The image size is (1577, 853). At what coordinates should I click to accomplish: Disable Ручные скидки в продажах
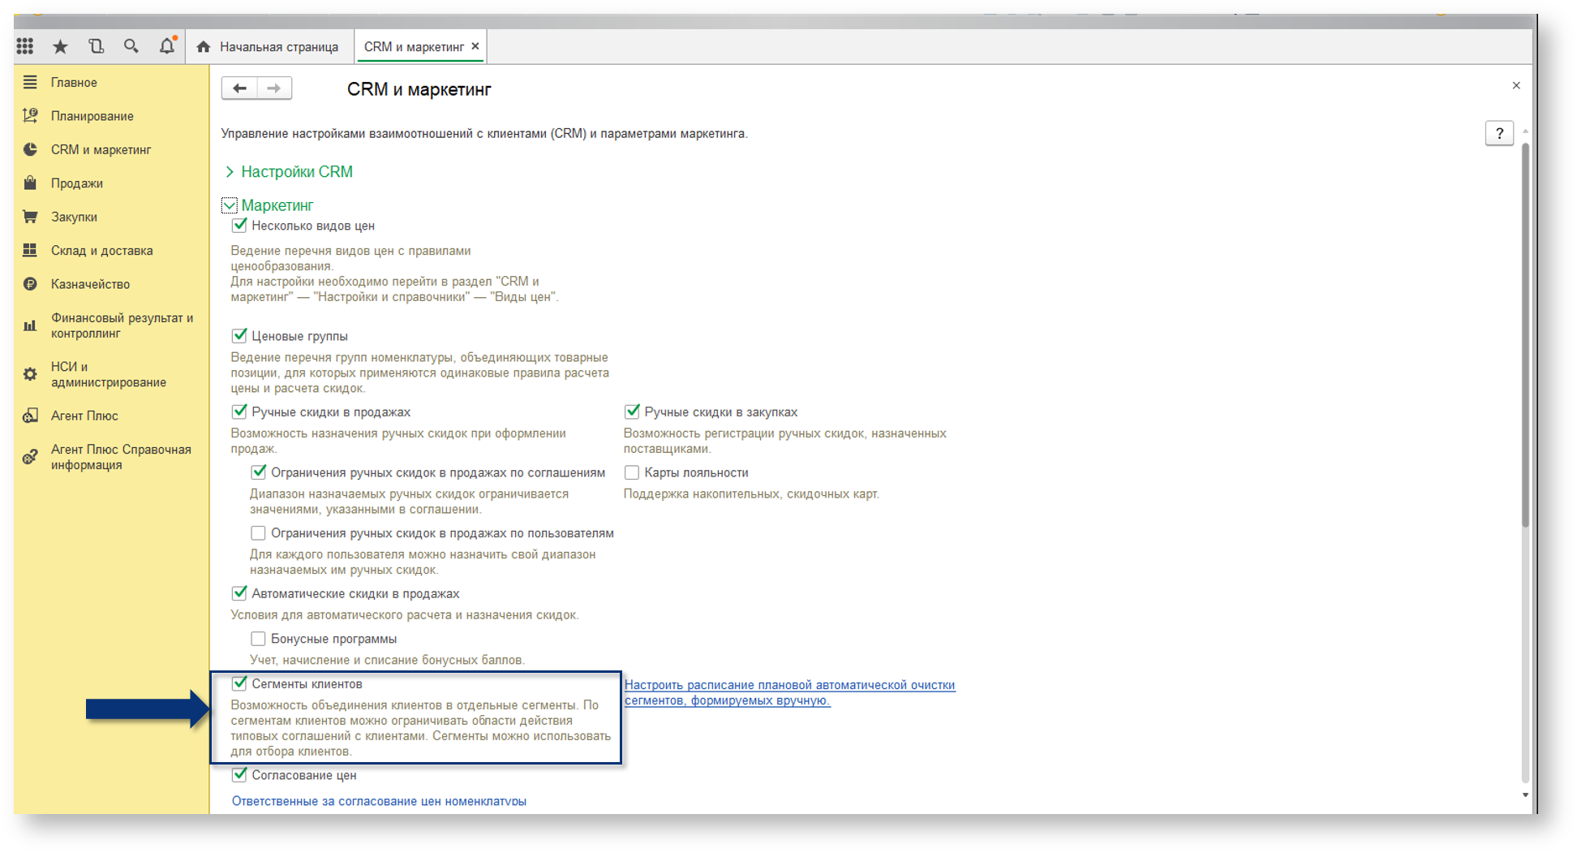[239, 411]
